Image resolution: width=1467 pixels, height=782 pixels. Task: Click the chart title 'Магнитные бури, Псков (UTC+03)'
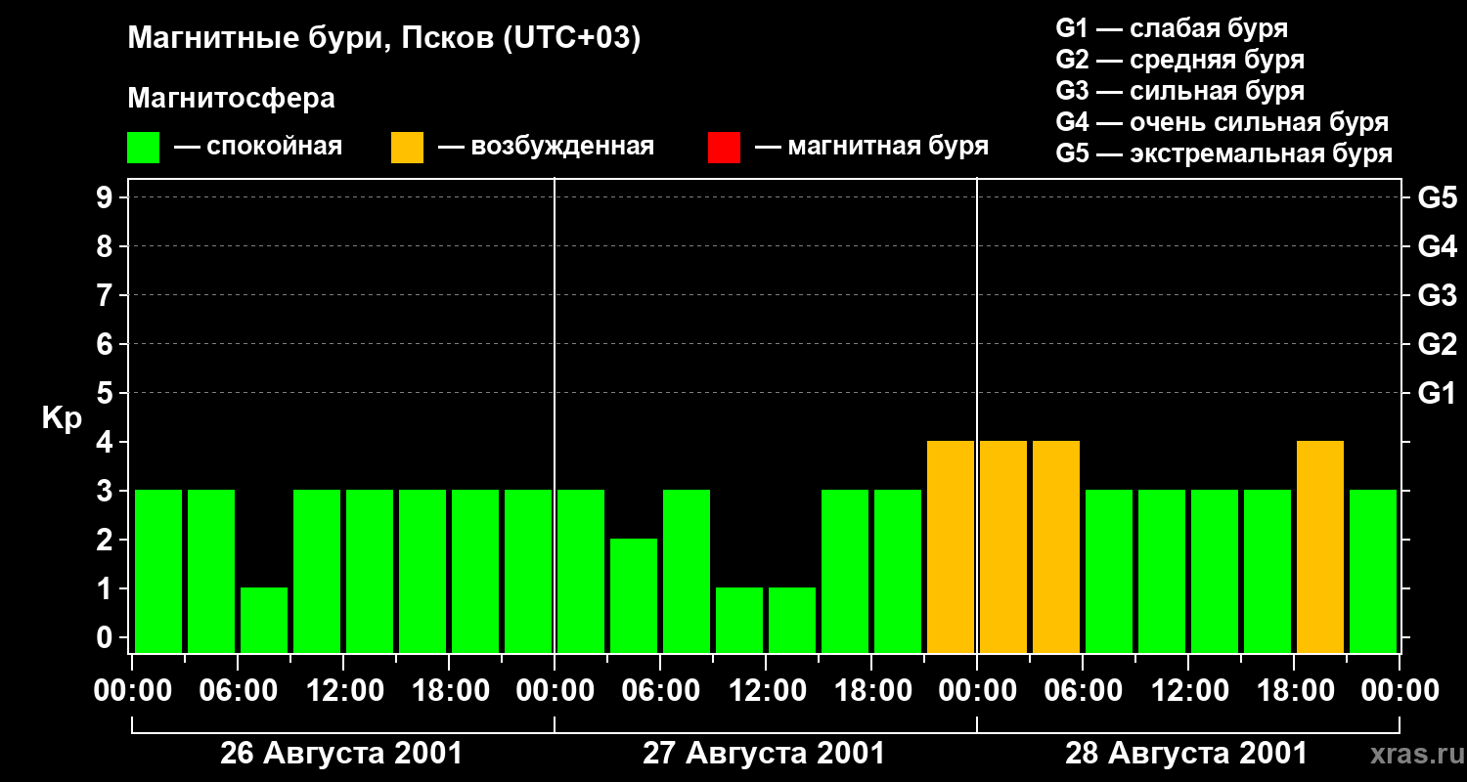384,39
